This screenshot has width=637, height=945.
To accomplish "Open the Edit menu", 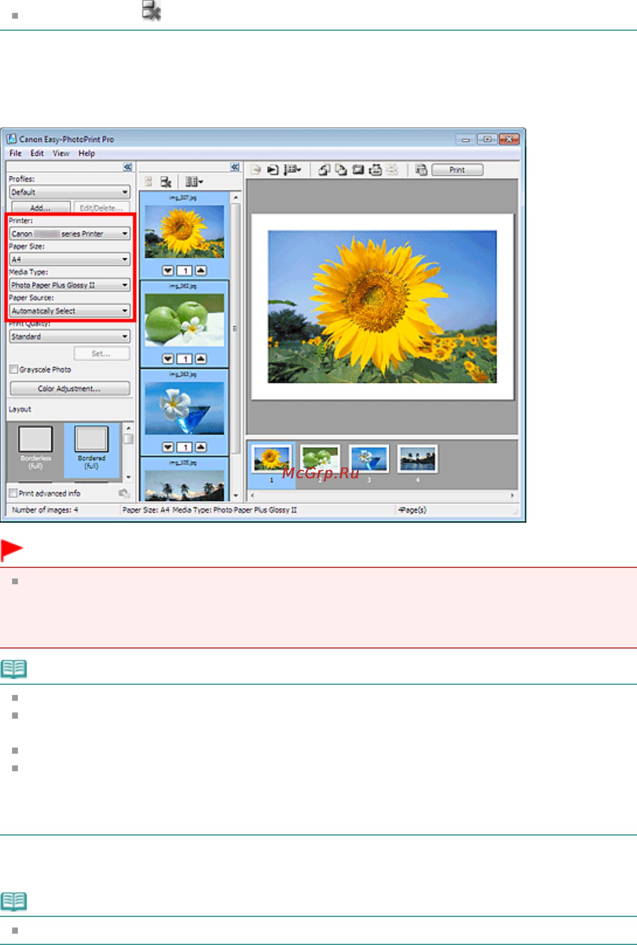I will click(37, 153).
